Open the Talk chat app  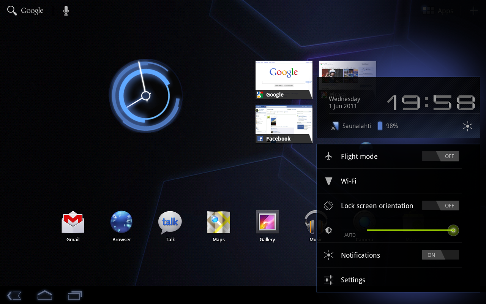click(x=170, y=226)
